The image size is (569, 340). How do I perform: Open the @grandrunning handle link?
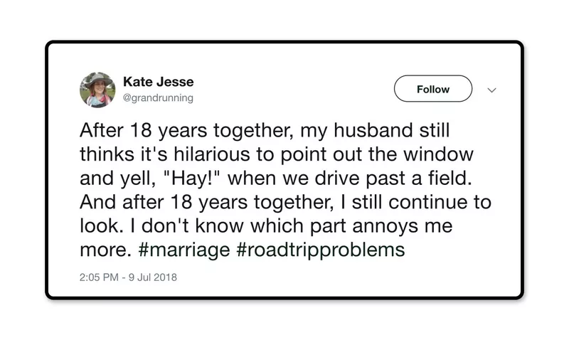pos(158,98)
